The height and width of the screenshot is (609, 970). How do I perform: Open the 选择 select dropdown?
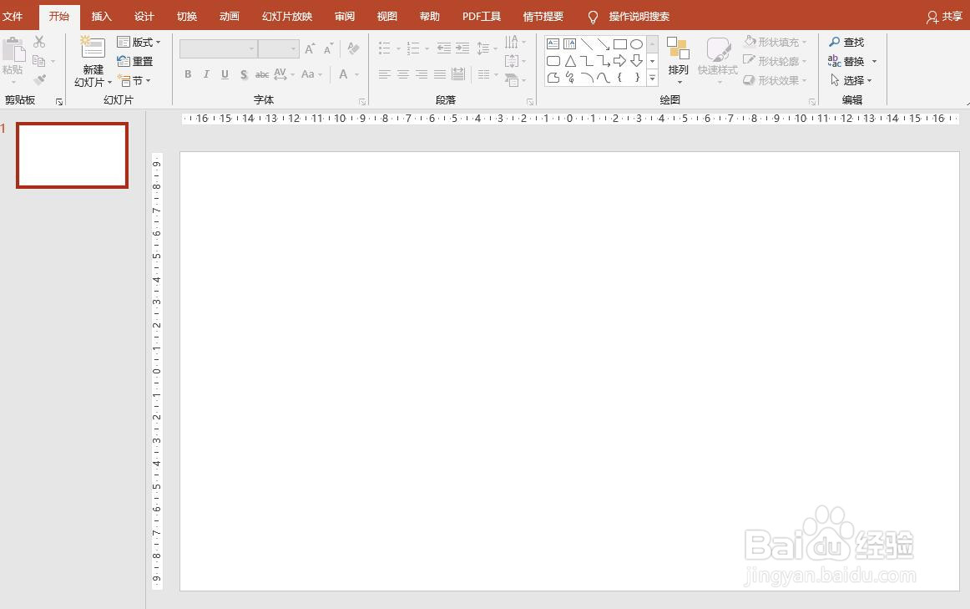click(851, 80)
